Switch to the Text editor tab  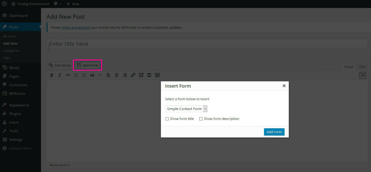(362, 67)
